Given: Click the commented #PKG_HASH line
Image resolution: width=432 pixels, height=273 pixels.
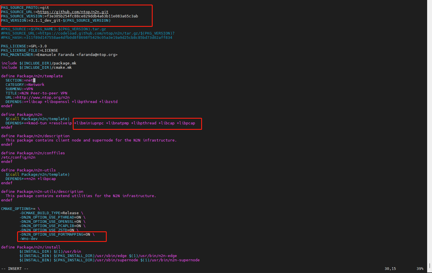Looking at the screenshot, I should pyautogui.click(x=87, y=38).
